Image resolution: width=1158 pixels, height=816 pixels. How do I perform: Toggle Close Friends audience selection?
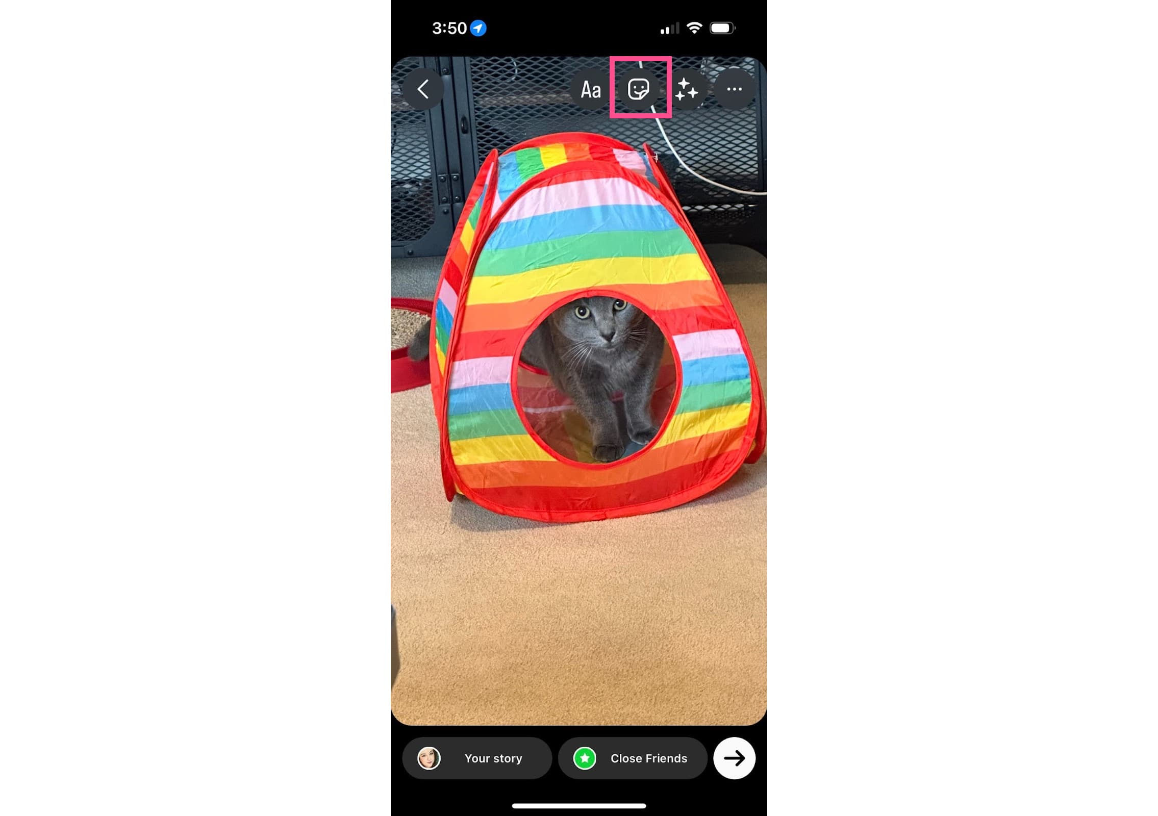[631, 758]
